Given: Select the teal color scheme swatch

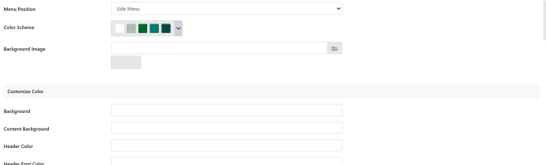Looking at the screenshot, I should 154,28.
